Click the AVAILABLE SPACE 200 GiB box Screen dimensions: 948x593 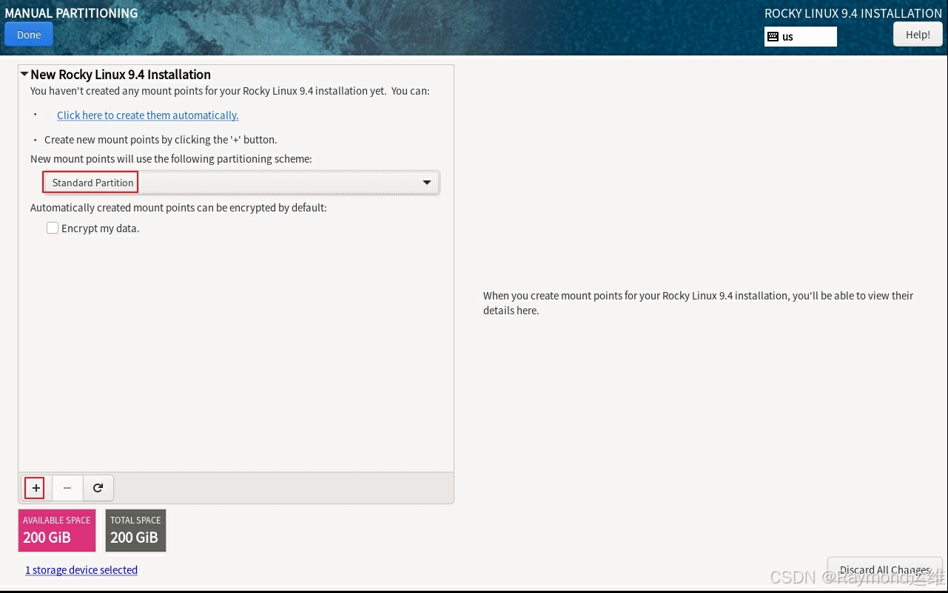point(57,530)
